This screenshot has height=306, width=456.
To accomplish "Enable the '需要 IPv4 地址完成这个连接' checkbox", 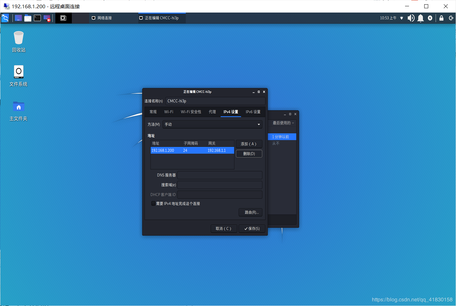I will click(153, 203).
